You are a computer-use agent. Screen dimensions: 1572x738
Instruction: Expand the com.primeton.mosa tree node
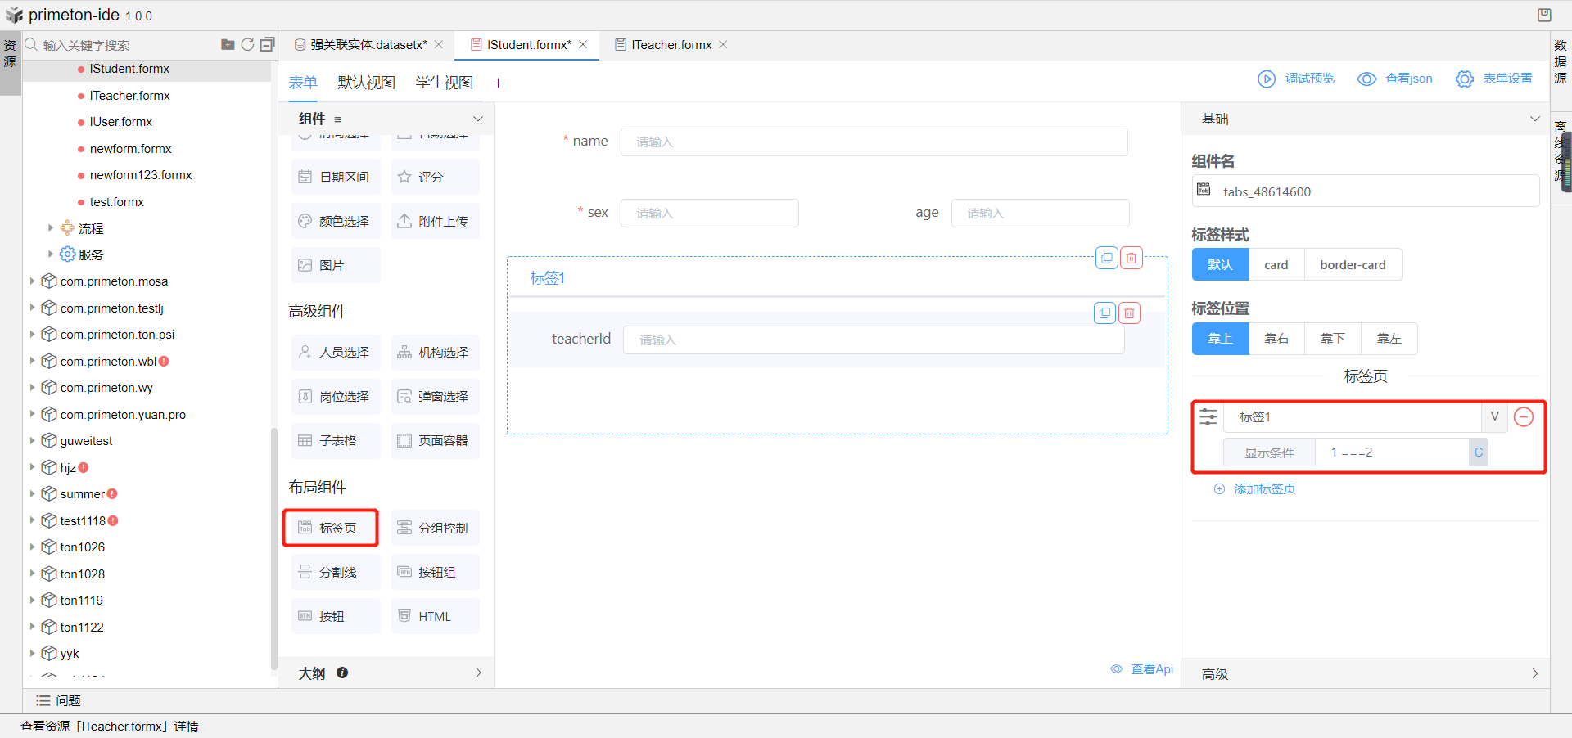[x=33, y=281]
